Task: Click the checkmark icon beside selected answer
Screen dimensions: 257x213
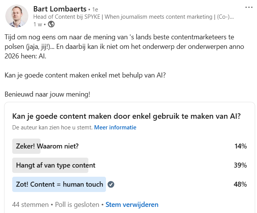Action: (x=111, y=184)
